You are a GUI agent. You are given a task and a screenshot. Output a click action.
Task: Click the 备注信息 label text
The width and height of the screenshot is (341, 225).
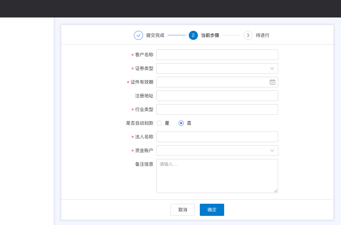click(144, 164)
